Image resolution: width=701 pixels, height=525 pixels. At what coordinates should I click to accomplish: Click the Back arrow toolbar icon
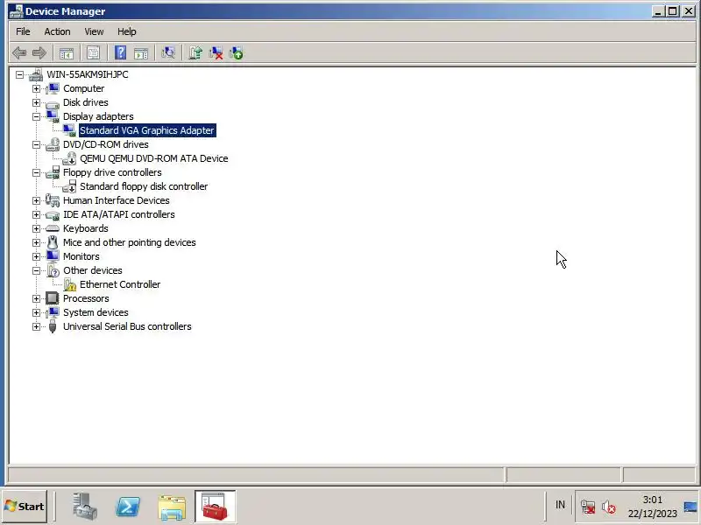click(x=19, y=53)
